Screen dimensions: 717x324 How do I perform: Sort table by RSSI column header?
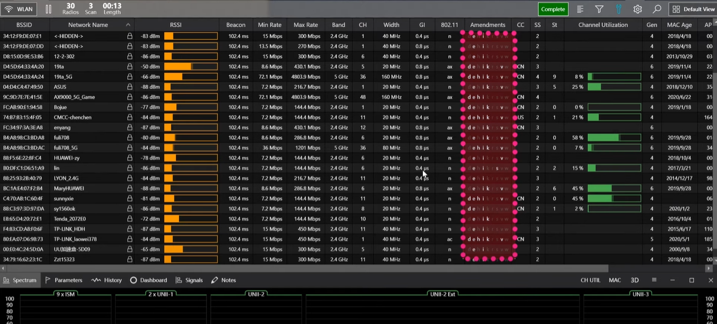tap(176, 25)
